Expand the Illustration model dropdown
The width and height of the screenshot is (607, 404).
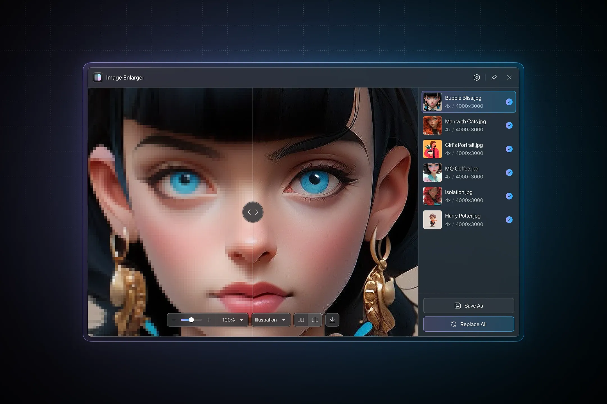[x=270, y=320]
